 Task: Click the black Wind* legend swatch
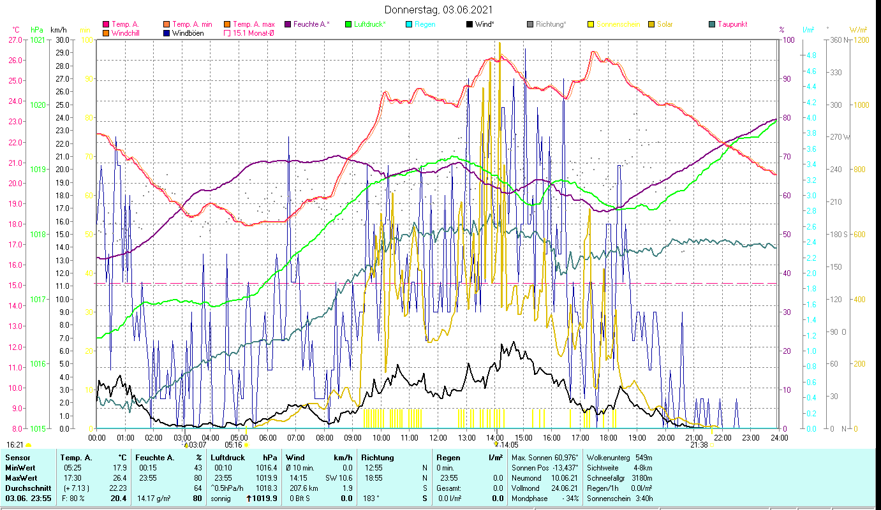470,24
